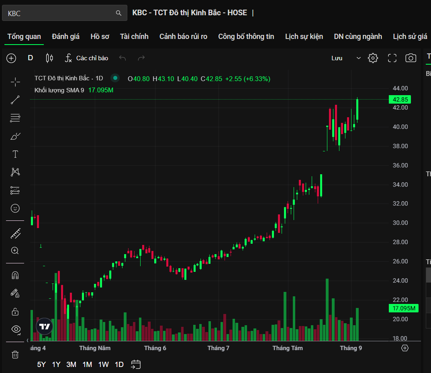Remove drawings with the trash icon
Image resolution: width=431 pixels, height=373 pixels.
pyautogui.click(x=15, y=355)
